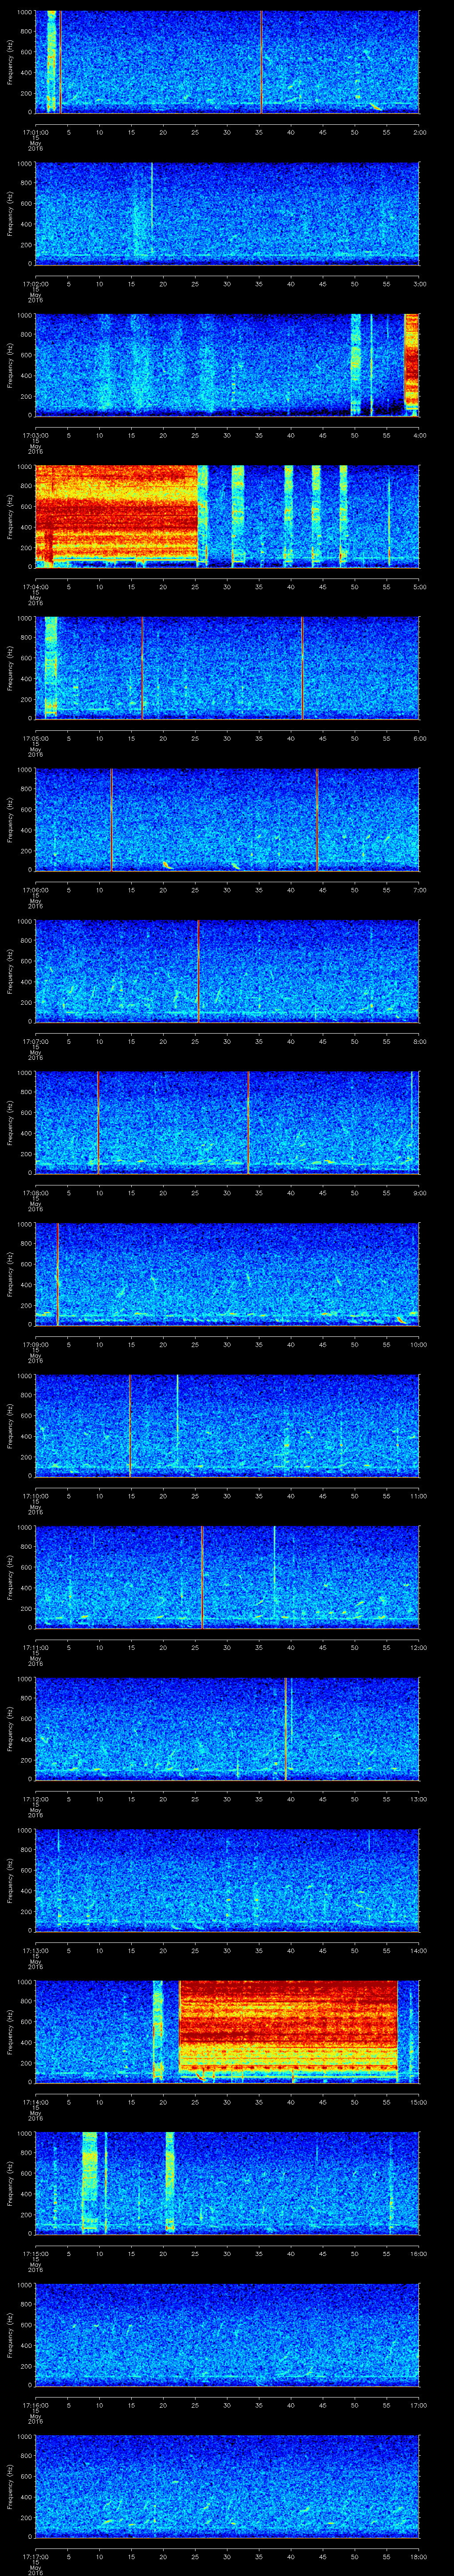
Task: Select the '17:01:00' start time label
Action: coord(35,132)
